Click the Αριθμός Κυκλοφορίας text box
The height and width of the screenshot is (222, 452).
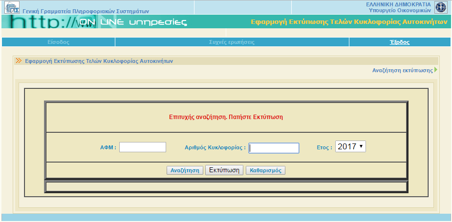click(274, 148)
